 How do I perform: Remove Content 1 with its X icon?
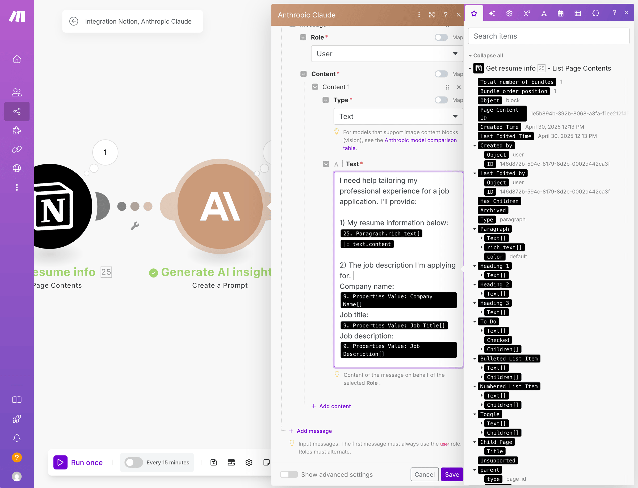459,87
